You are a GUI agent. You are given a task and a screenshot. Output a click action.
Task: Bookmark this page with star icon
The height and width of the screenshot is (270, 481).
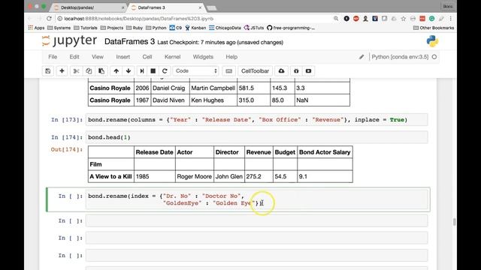pos(403,19)
